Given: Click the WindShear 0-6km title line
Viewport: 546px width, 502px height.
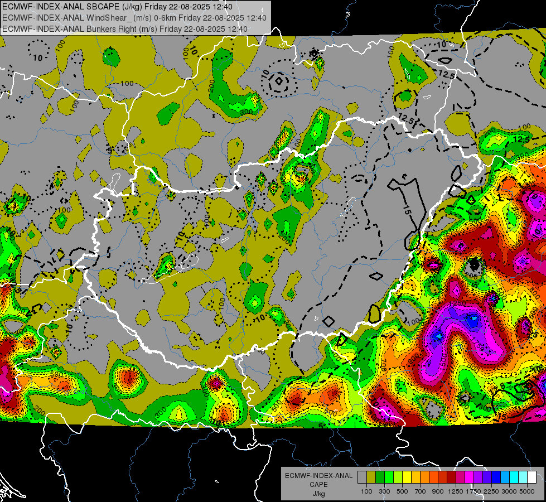Looking at the screenshot, I should (x=134, y=18).
